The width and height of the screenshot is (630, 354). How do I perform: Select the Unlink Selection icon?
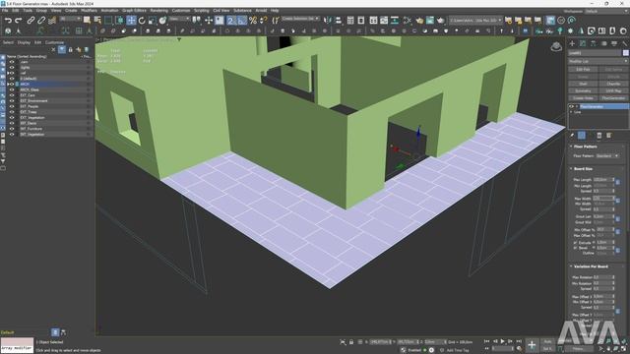[x=41, y=20]
